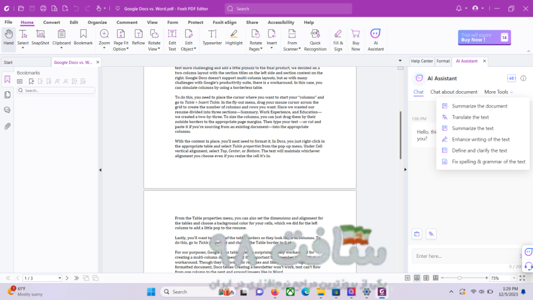The image size is (533, 300).
Task: Open the Organize ribbon tab
Action: coord(97,22)
